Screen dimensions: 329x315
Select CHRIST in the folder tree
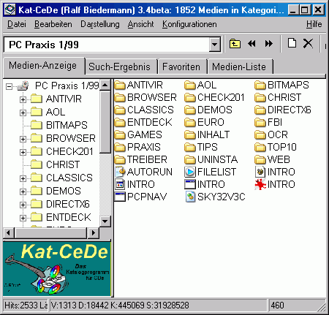click(63, 164)
